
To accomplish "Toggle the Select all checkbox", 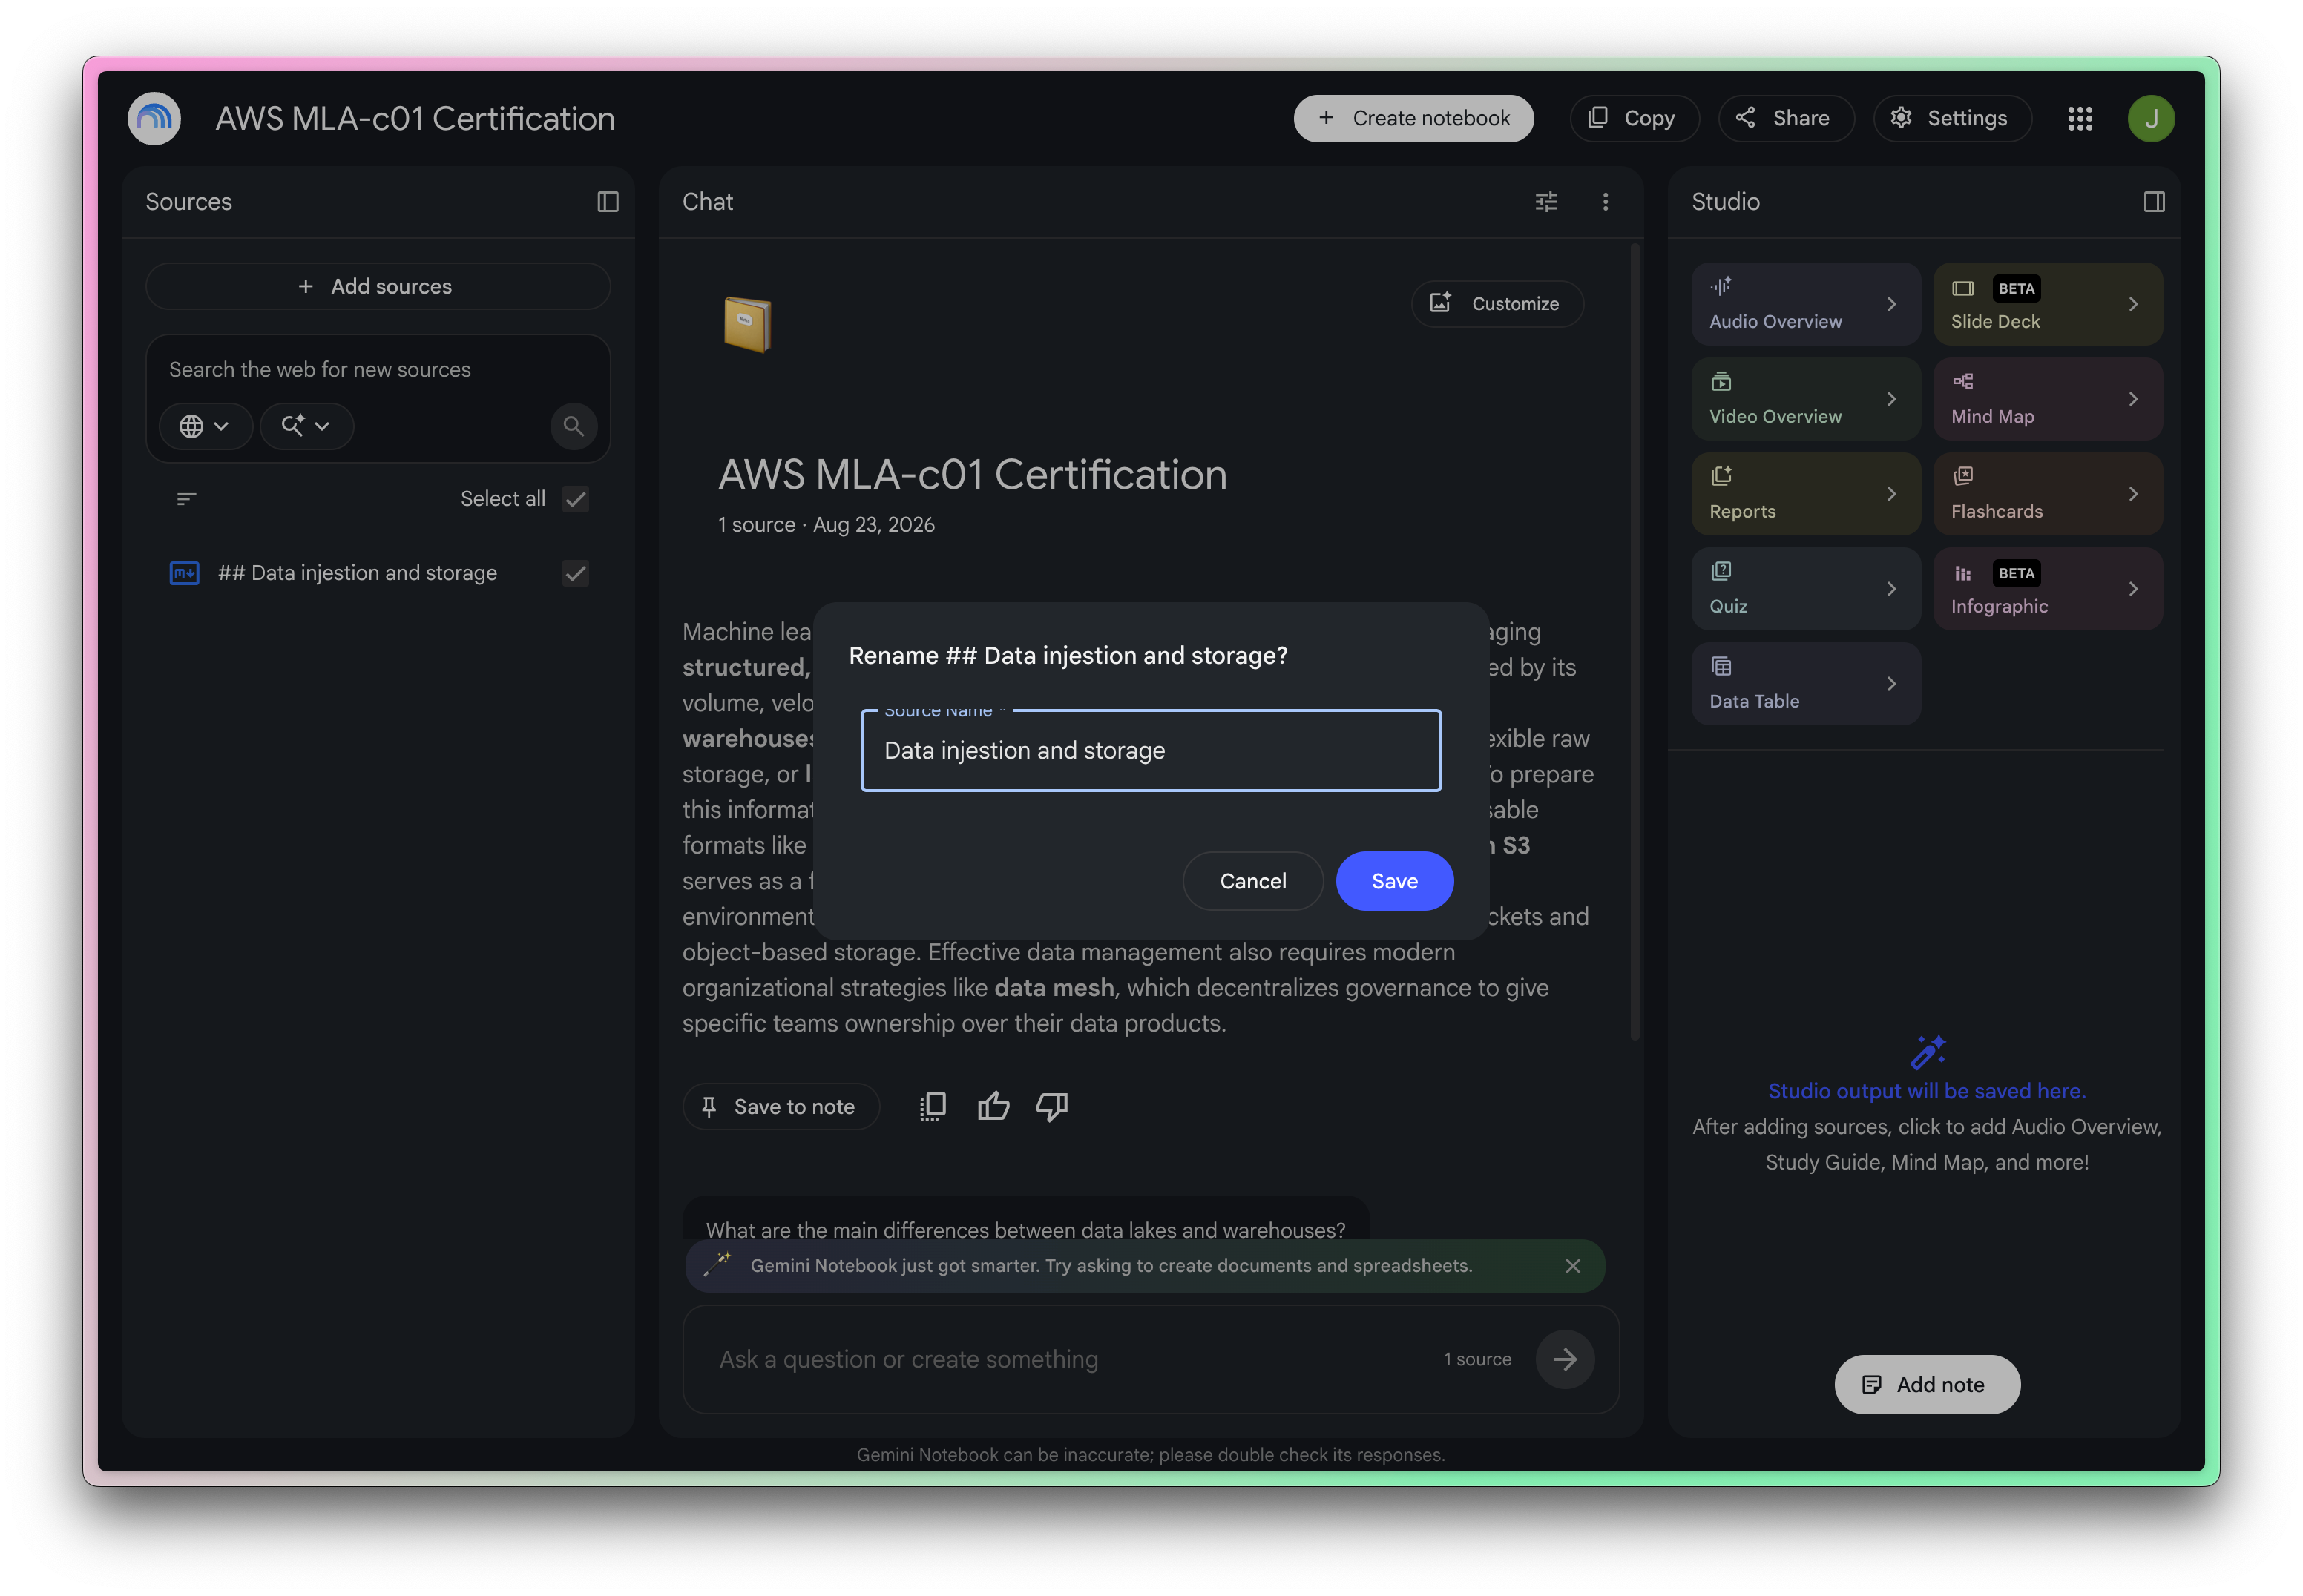I will 575,499.
